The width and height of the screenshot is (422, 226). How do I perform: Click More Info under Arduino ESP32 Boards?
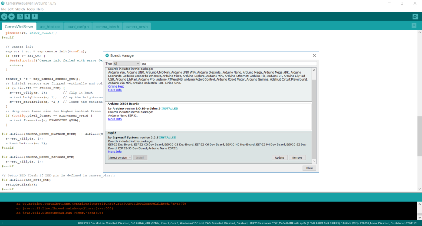(115, 119)
